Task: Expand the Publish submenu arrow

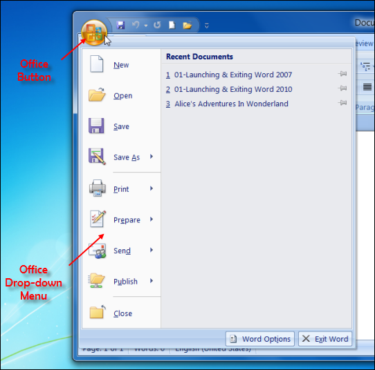Action: [x=152, y=281]
